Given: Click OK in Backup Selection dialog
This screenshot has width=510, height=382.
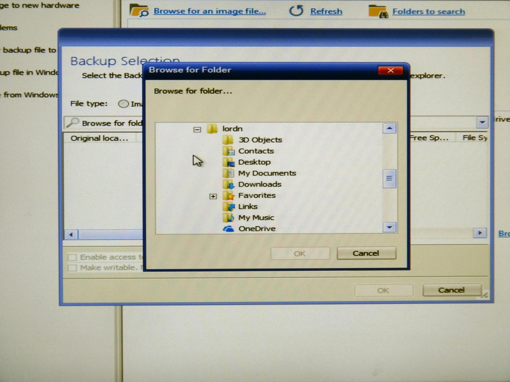Looking at the screenshot, I should (383, 290).
